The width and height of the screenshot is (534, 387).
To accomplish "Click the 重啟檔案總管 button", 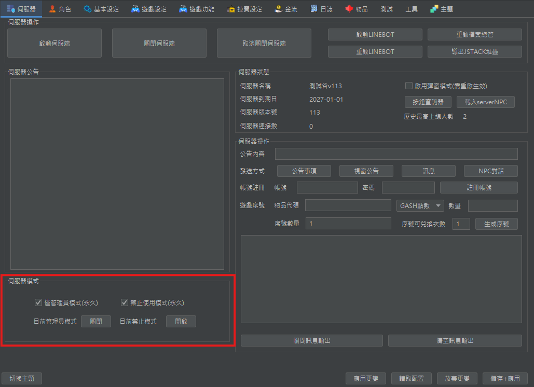I will (x=475, y=35).
